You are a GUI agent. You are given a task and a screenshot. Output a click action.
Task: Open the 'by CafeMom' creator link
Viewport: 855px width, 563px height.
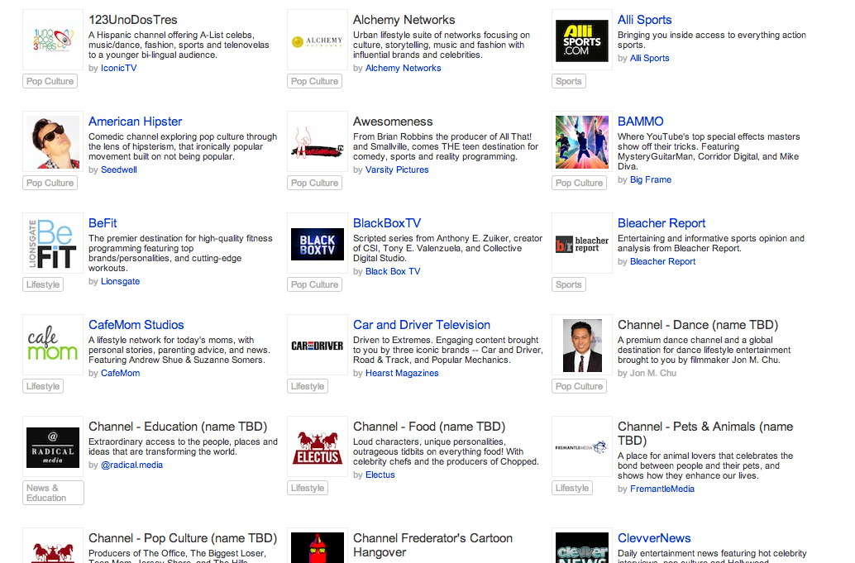tap(120, 374)
